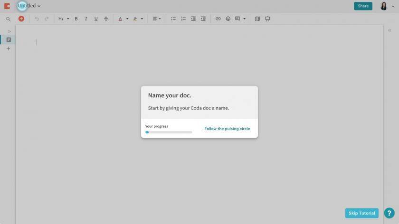Viewport: 399px width, 224px height.
Task: Click the tutorial progress bar
Action: click(x=169, y=132)
